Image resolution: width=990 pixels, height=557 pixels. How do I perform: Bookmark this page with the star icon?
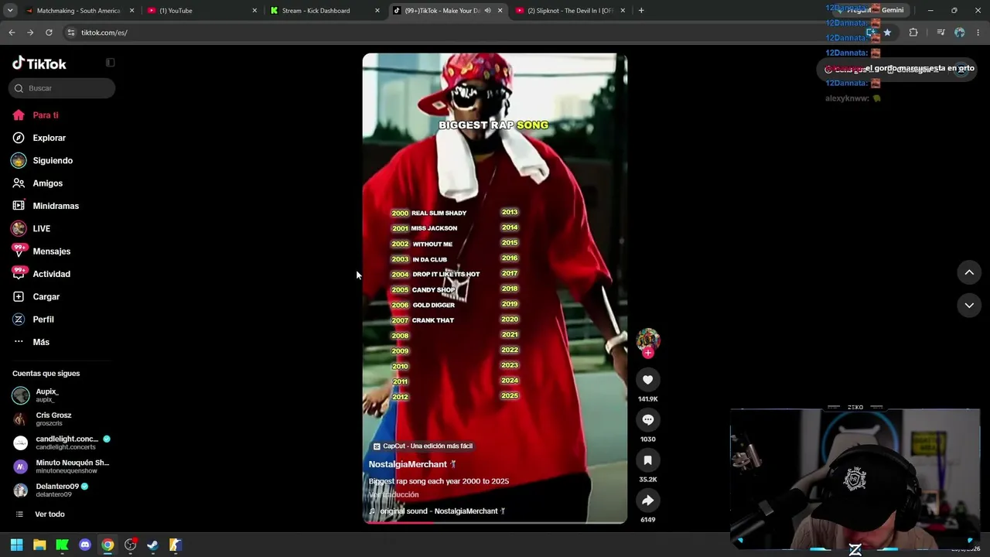coord(887,32)
